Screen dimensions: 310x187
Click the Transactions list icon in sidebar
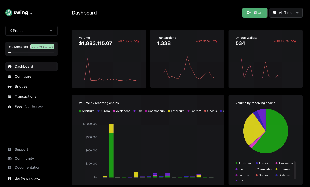(10, 96)
